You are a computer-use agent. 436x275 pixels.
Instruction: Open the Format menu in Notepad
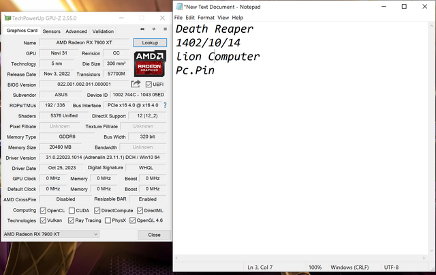pos(206,17)
